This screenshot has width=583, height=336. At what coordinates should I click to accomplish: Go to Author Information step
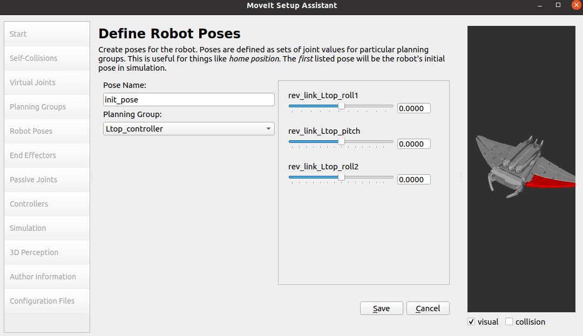click(x=47, y=277)
